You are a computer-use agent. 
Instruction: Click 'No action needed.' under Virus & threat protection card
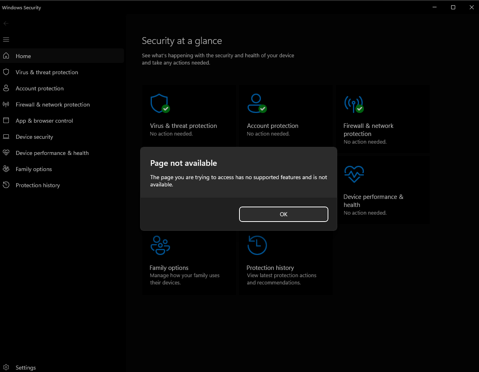[171, 134]
